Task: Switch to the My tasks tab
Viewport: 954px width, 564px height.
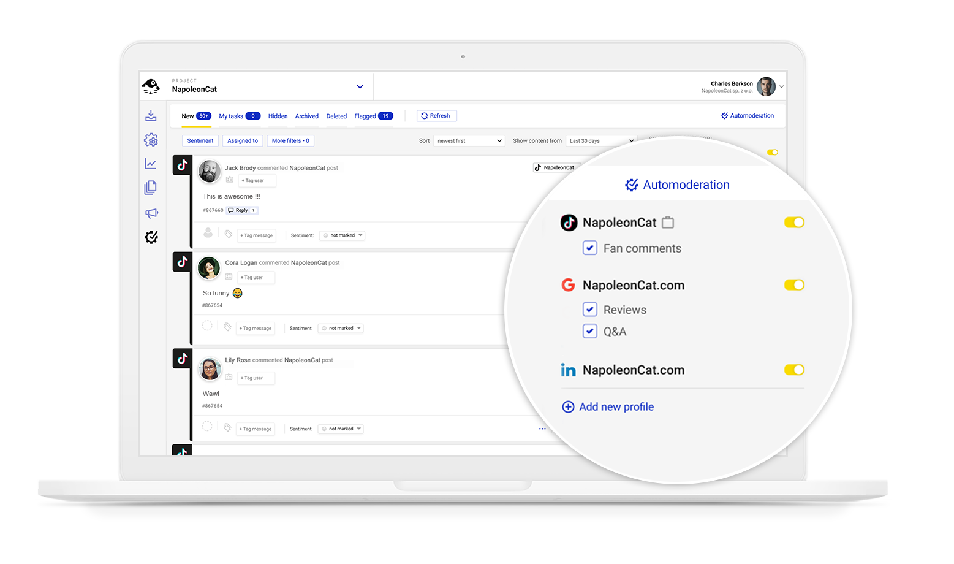Action: [x=240, y=116]
